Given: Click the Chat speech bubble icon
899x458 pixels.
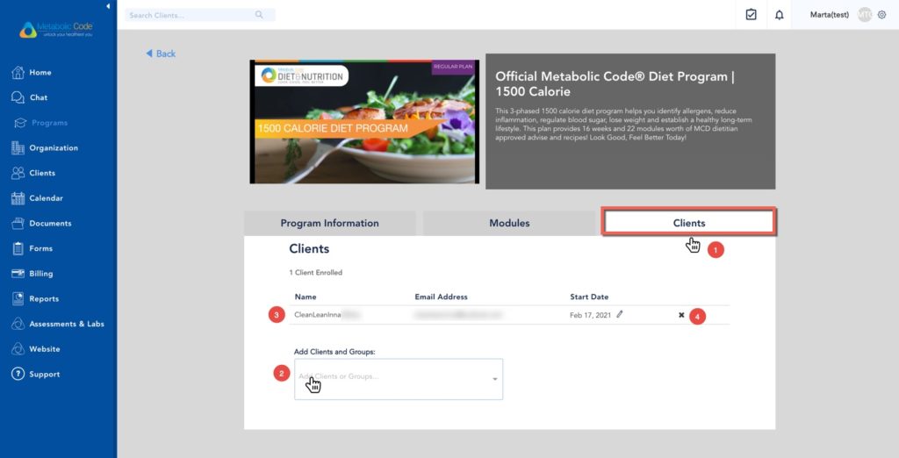Looking at the screenshot, I should tap(18, 97).
